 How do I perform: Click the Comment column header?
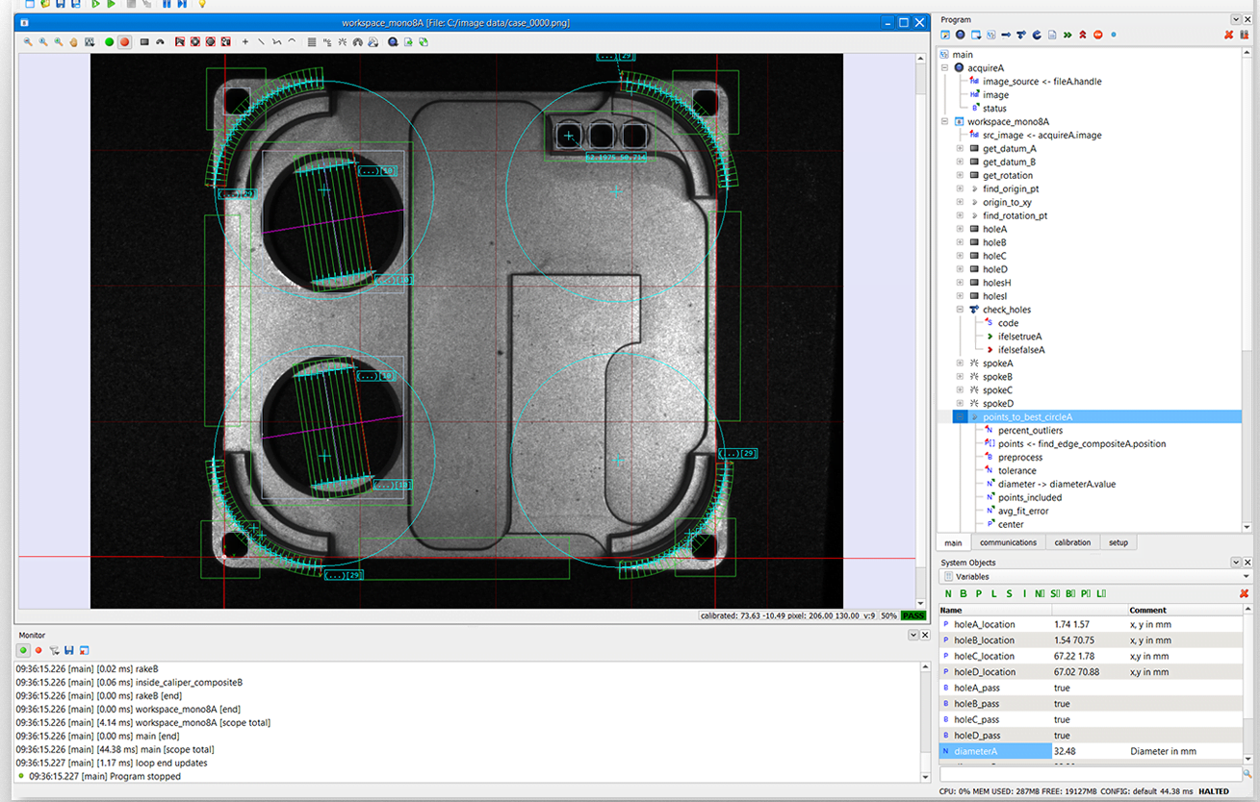tap(1147, 610)
